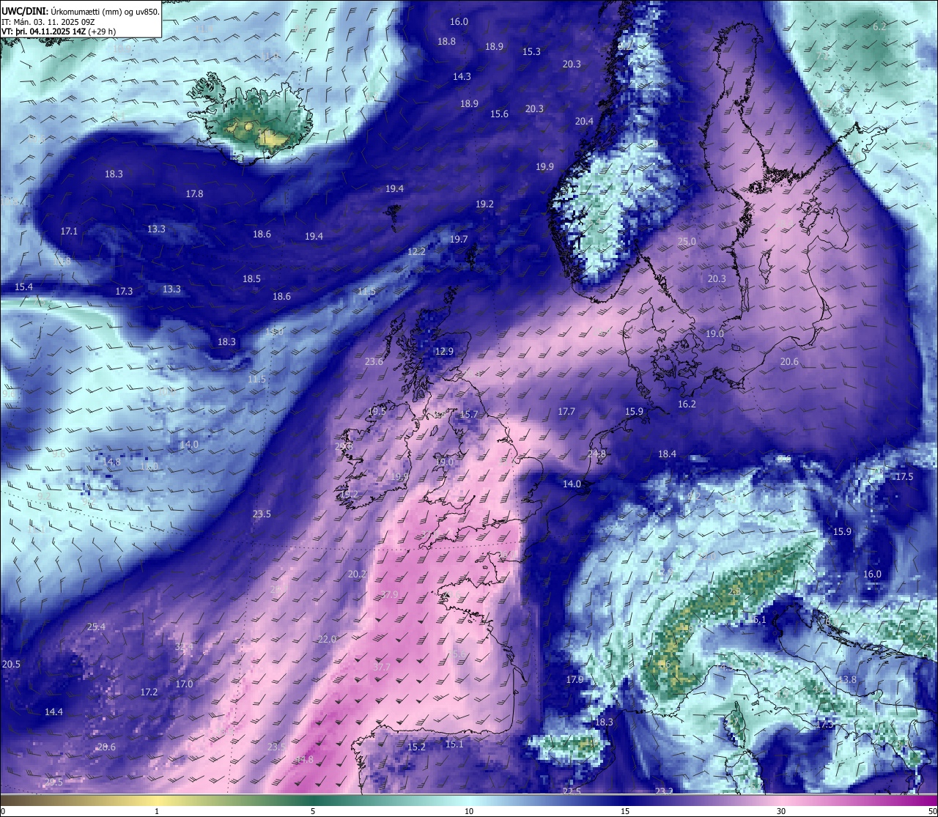
Task: Select the 14.4 value label
Action: (53, 712)
